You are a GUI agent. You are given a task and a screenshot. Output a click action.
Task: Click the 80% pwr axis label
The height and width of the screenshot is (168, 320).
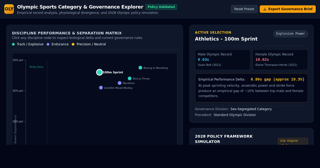click(18, 91)
